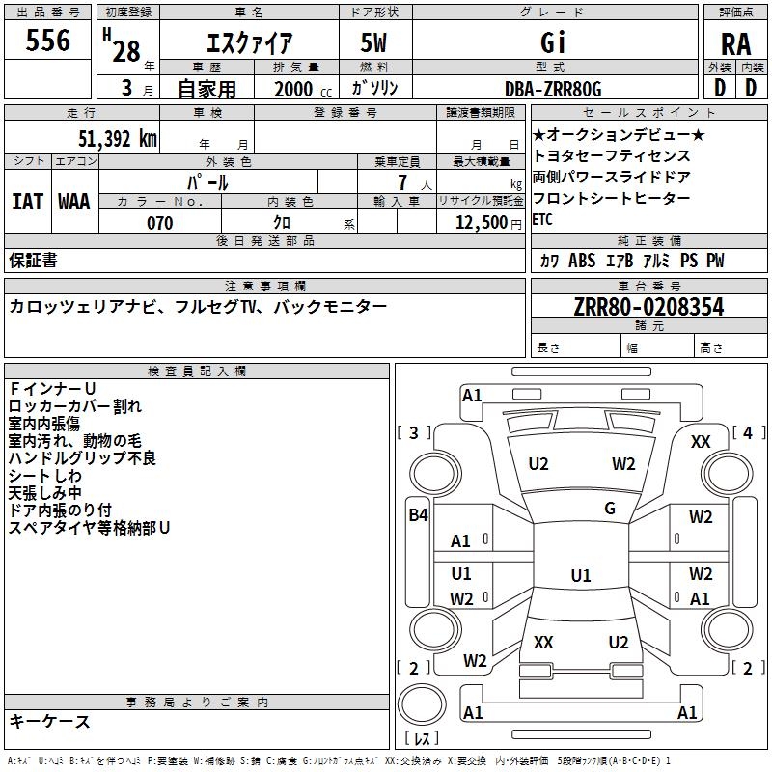Select vehicle history 自家用
Image resolution: width=772 pixels, height=772 pixels.
coord(207,89)
